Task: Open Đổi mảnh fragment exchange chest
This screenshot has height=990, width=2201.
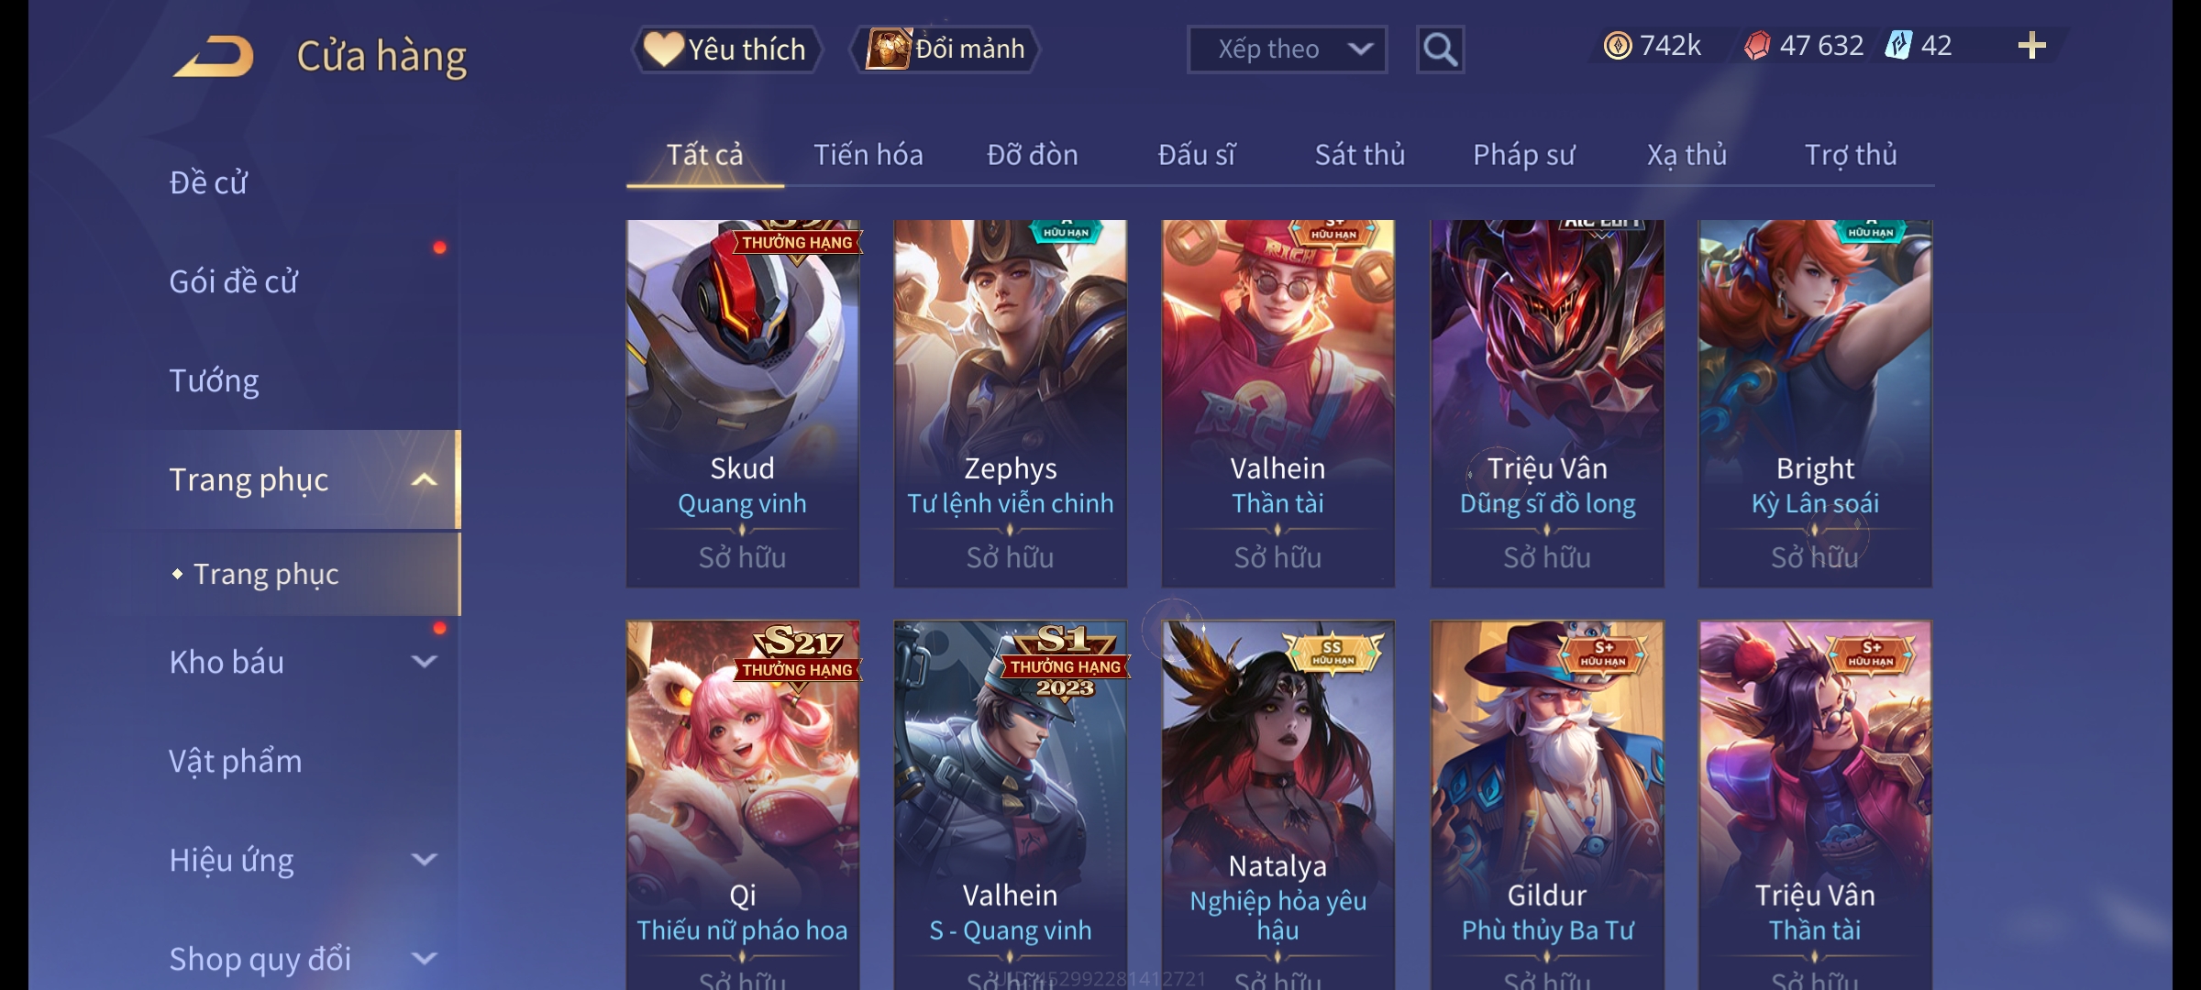Action: [x=946, y=49]
